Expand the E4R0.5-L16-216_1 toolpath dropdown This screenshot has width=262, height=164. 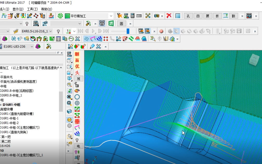[x=50, y=31]
